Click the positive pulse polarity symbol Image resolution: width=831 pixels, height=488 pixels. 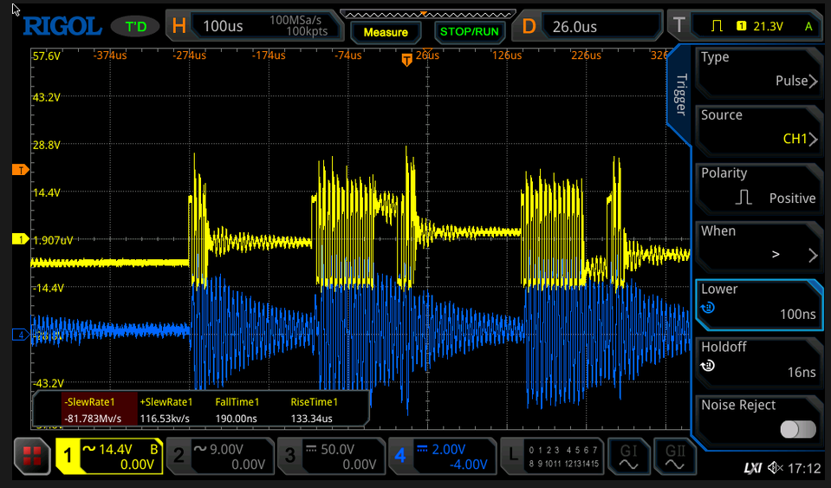point(743,198)
